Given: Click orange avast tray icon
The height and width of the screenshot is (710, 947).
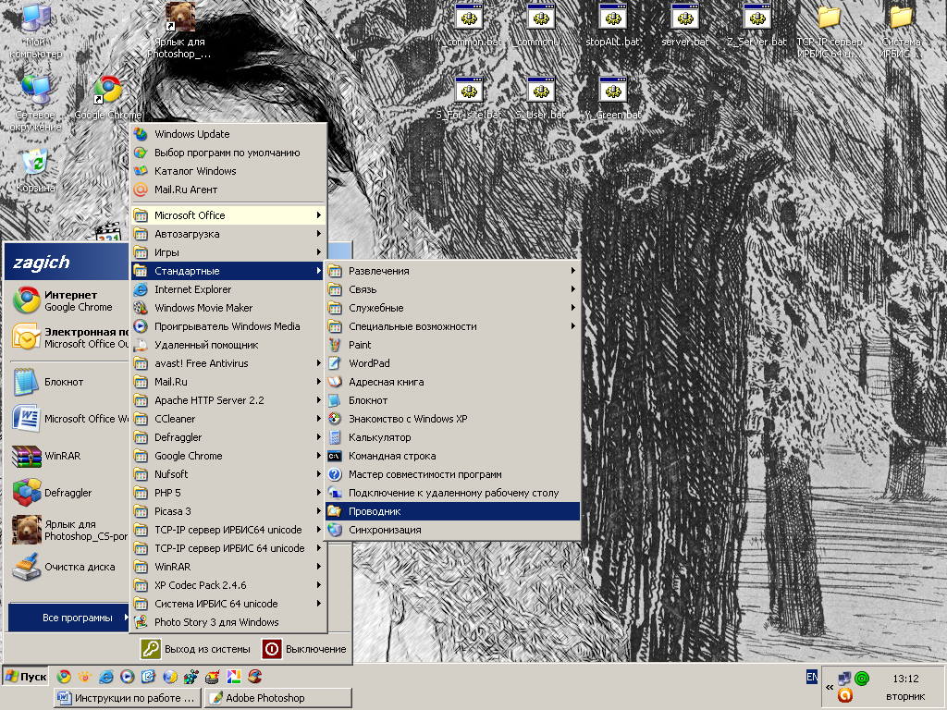Looking at the screenshot, I should [x=845, y=695].
